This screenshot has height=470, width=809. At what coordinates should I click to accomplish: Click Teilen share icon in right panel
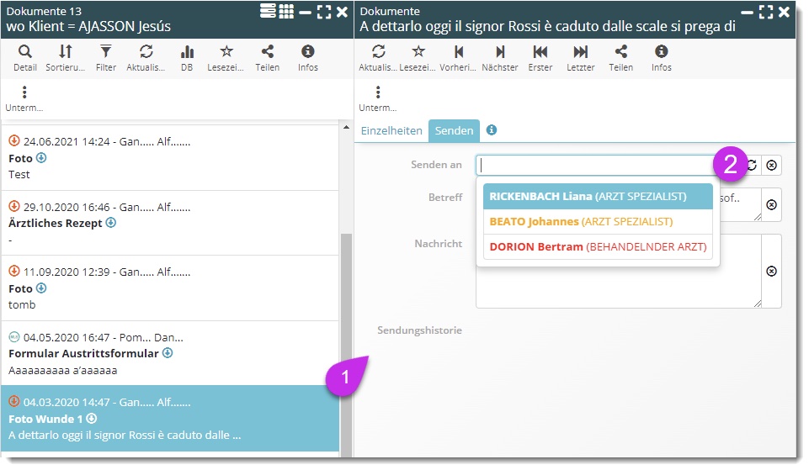tap(621, 57)
